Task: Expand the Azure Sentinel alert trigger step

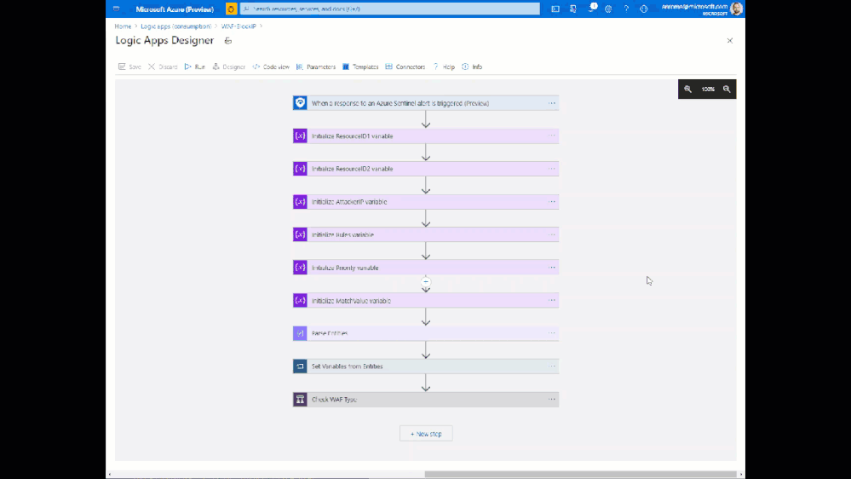Action: [x=426, y=103]
